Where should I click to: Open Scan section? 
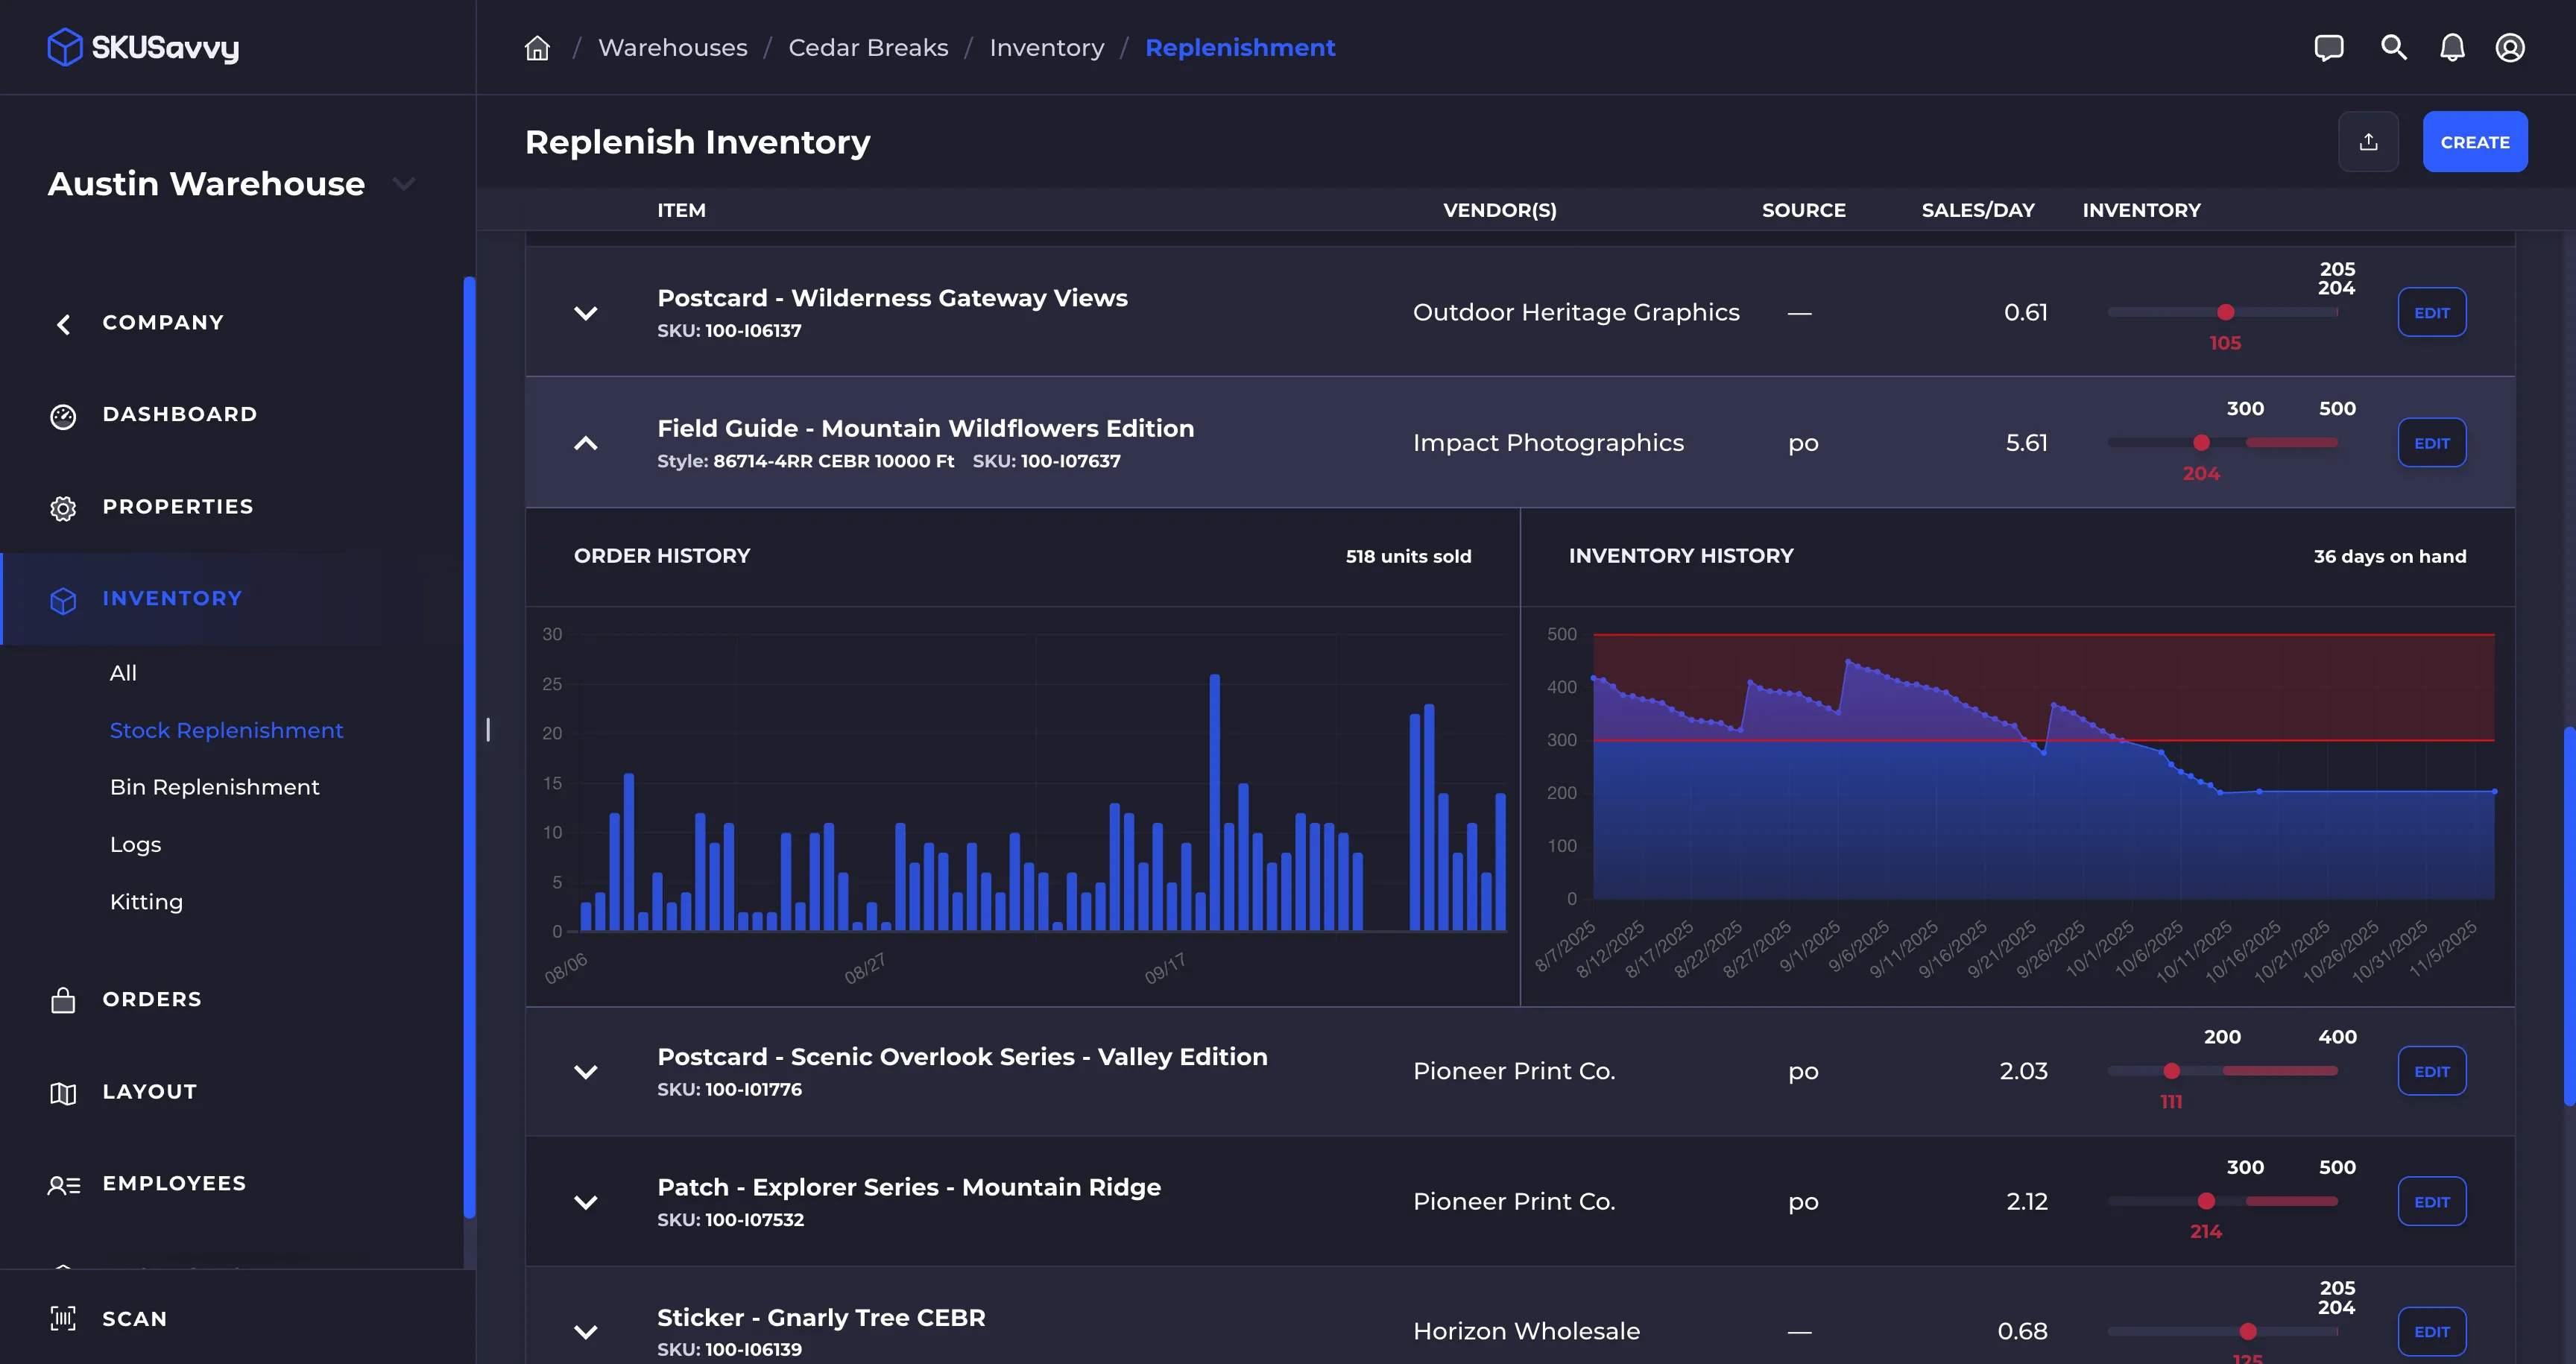(x=134, y=1318)
